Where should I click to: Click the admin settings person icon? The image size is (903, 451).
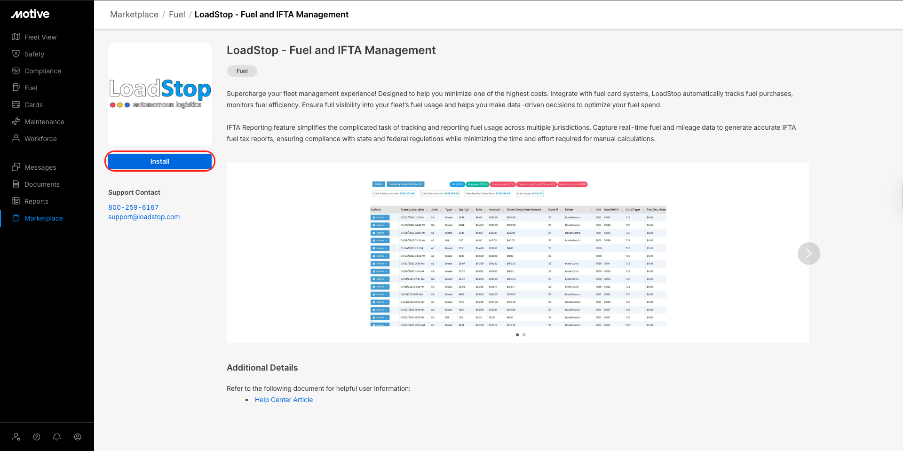point(16,437)
